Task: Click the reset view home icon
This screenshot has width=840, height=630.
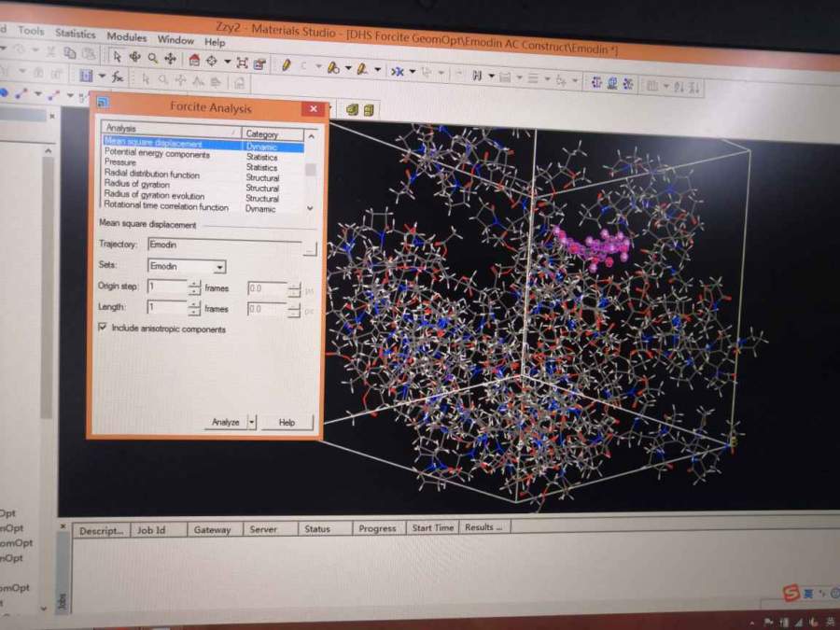Action: click(x=194, y=61)
